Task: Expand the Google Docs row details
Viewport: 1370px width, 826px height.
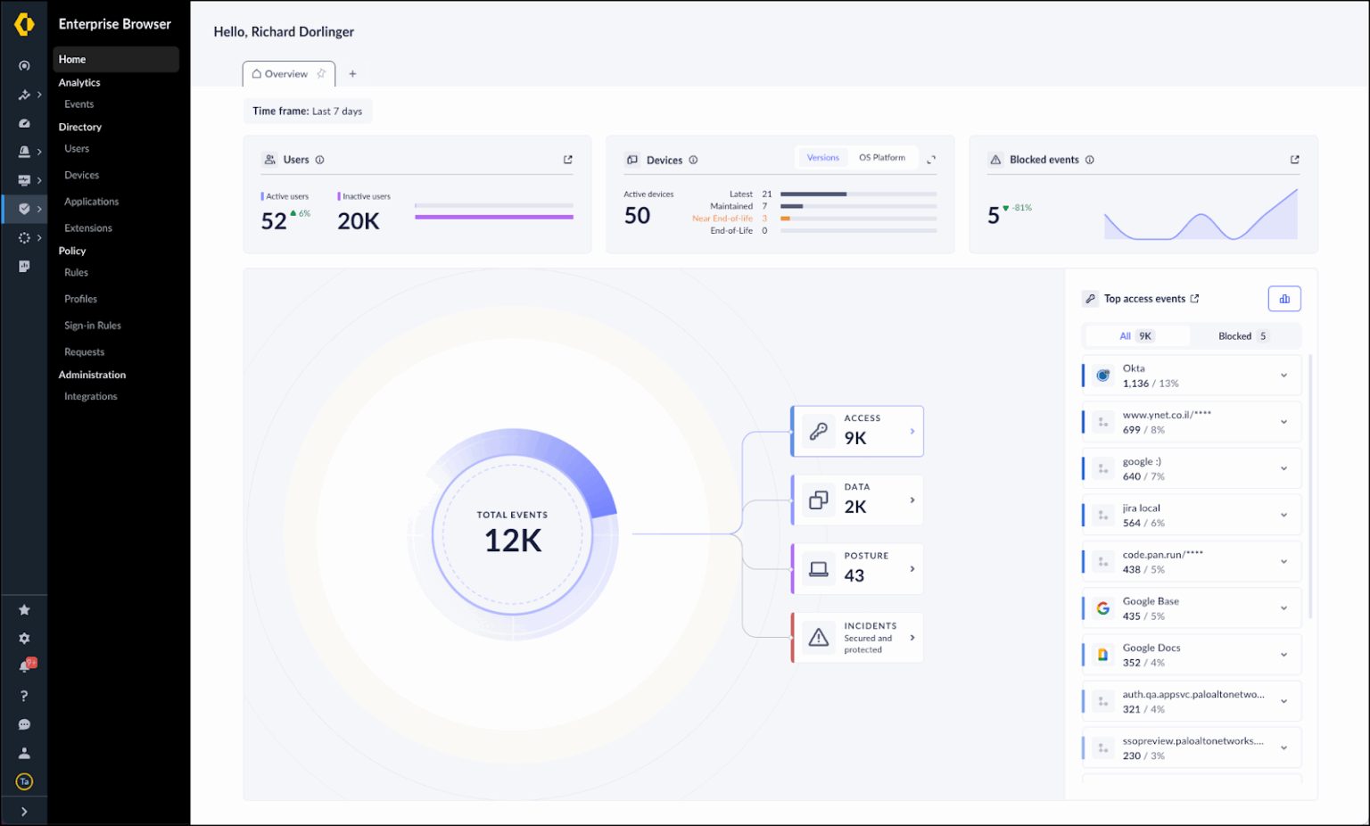Action: [1283, 654]
